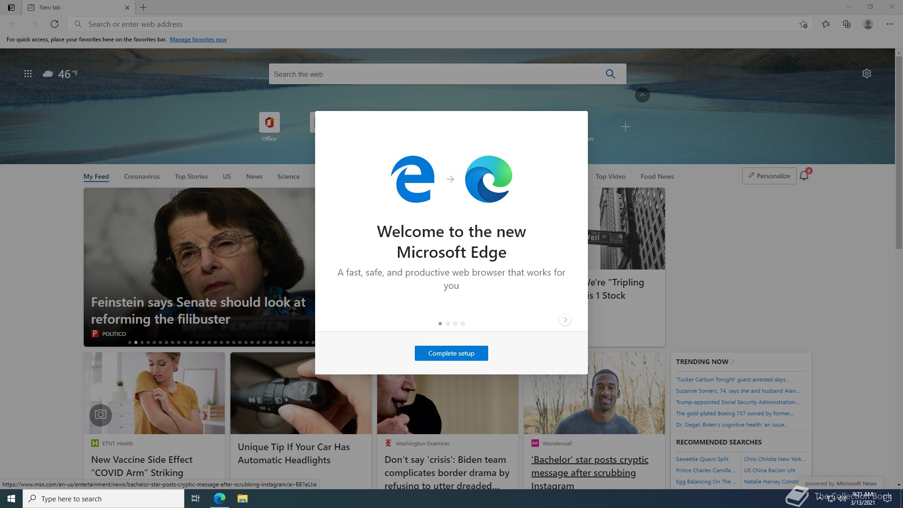The image size is (903, 508).
Task: Open the app launcher grid icon
Action: coord(28,74)
